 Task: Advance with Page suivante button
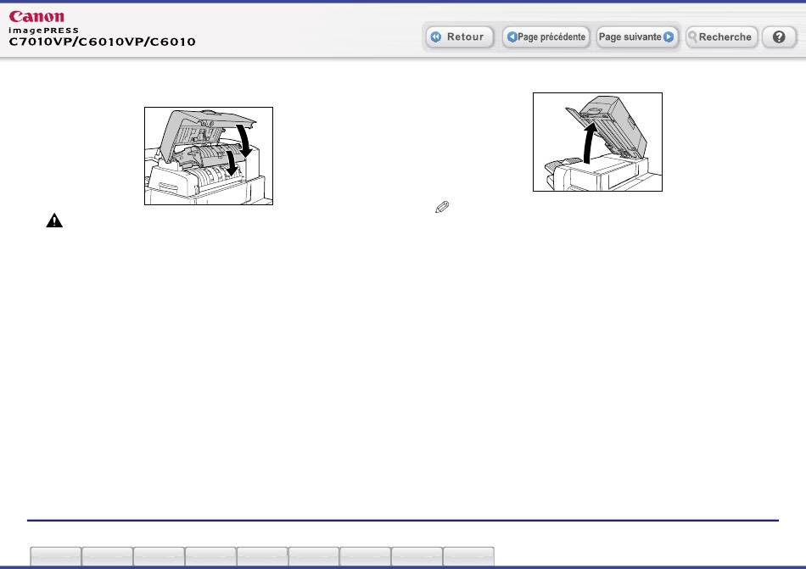636,37
